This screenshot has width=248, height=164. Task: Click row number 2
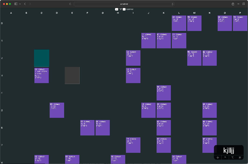(2, 58)
